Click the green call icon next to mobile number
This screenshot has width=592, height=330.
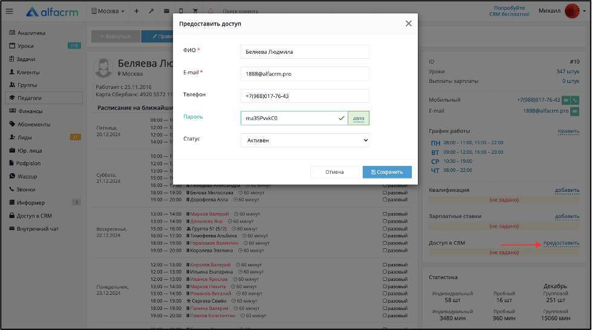point(574,100)
